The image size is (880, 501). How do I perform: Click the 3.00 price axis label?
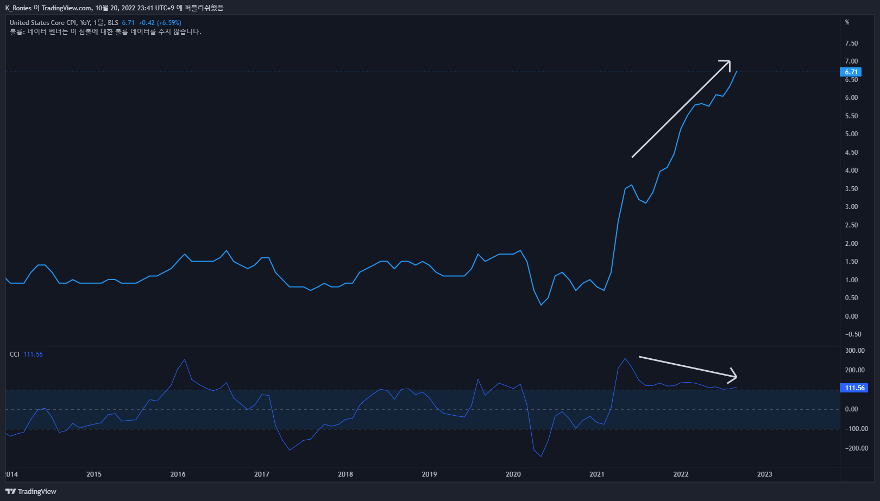[851, 207]
